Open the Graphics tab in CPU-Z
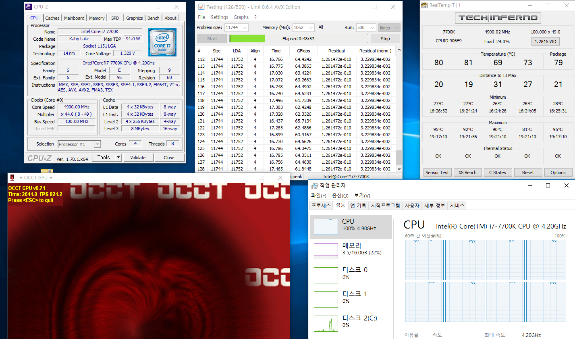Viewport: 575px width, 339px height. 134,18
